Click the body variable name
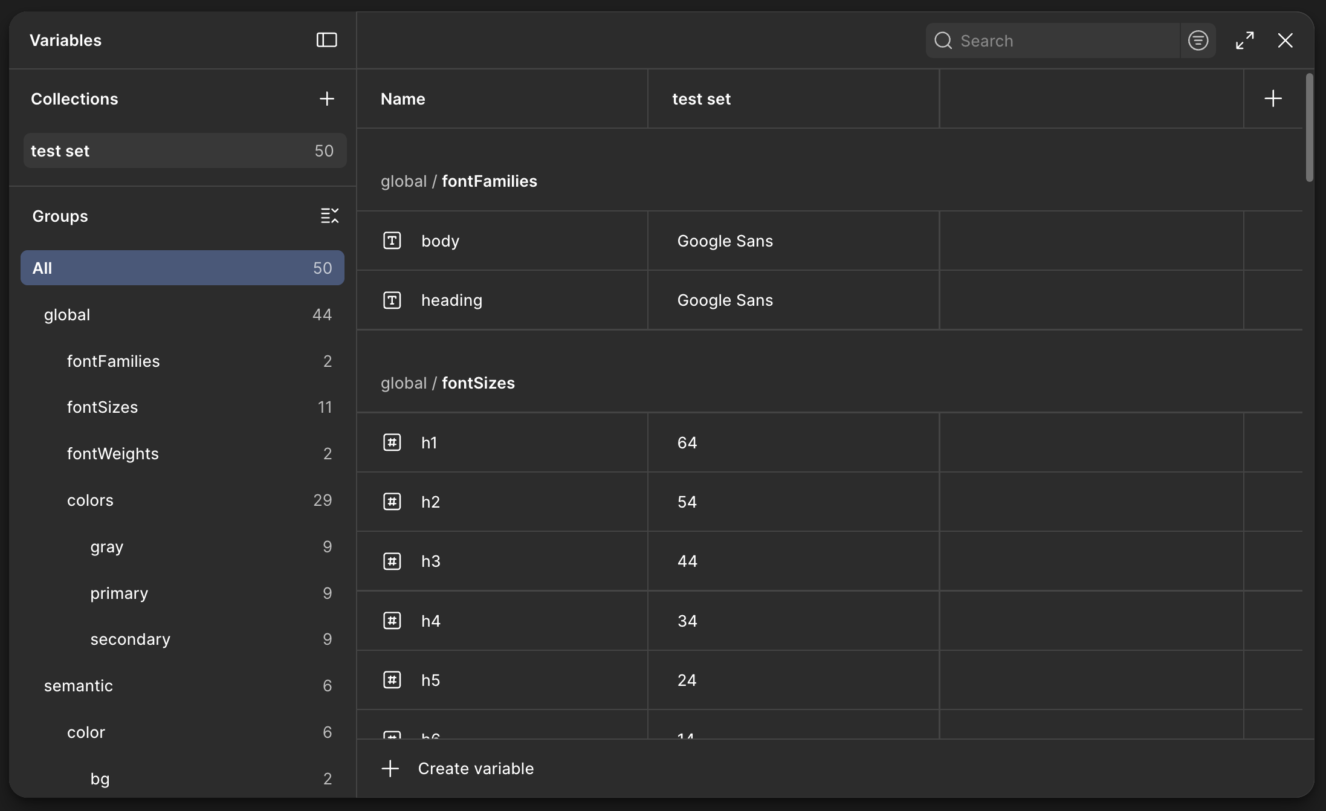The height and width of the screenshot is (811, 1326). pyautogui.click(x=440, y=241)
